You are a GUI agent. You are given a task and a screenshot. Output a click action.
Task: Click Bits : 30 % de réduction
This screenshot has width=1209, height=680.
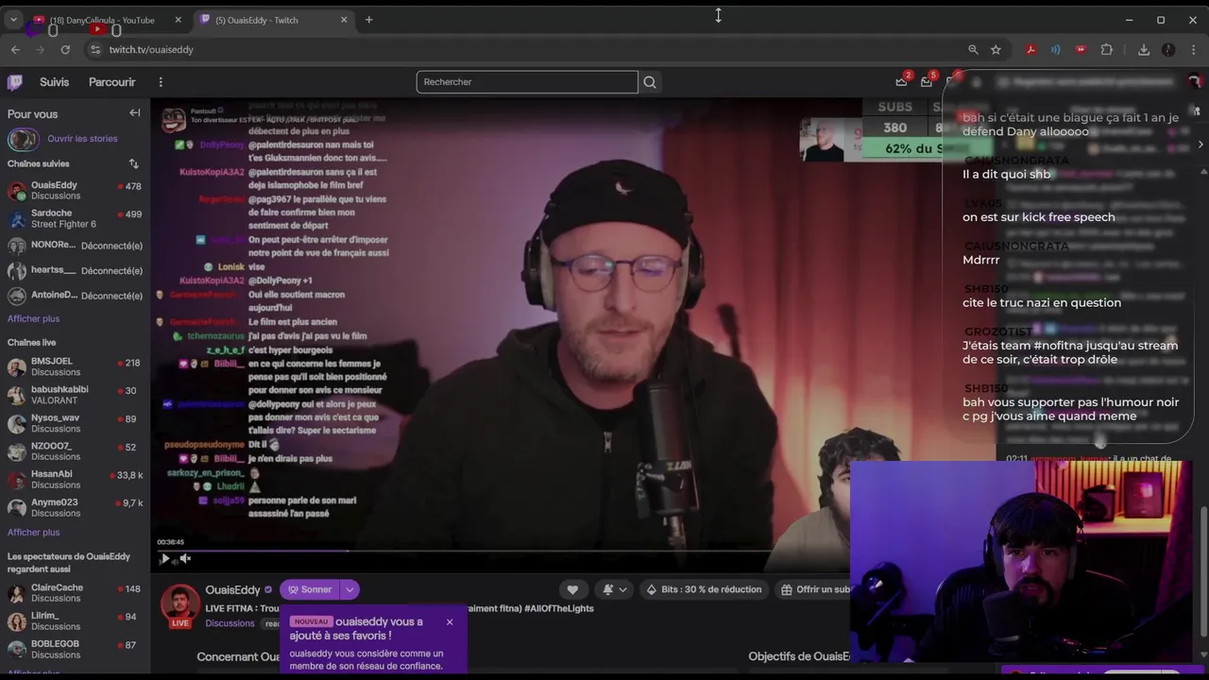click(x=704, y=589)
